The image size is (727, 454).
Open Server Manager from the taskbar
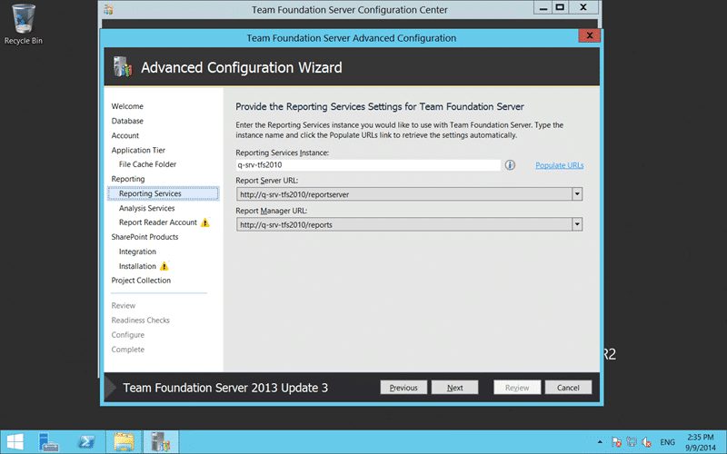tap(48, 442)
